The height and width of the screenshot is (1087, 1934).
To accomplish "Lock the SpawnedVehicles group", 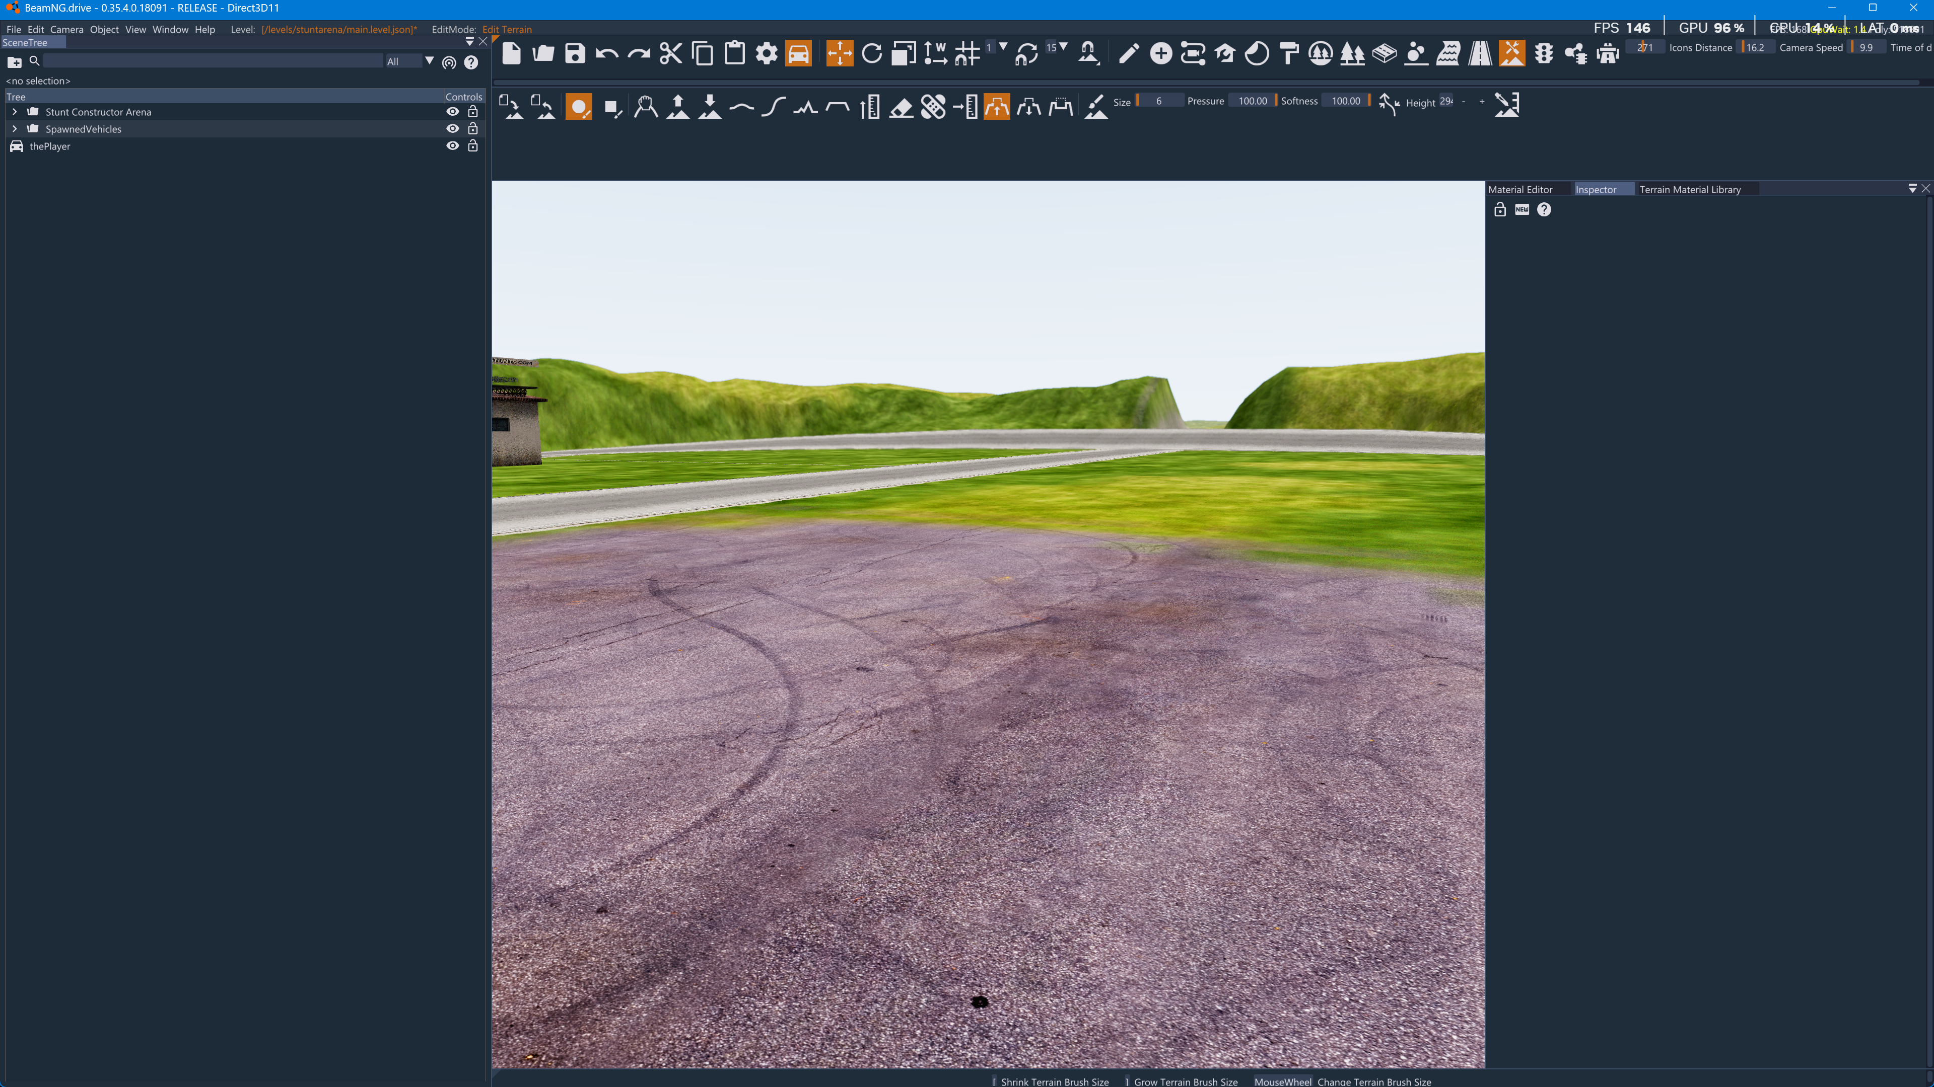I will [473, 129].
